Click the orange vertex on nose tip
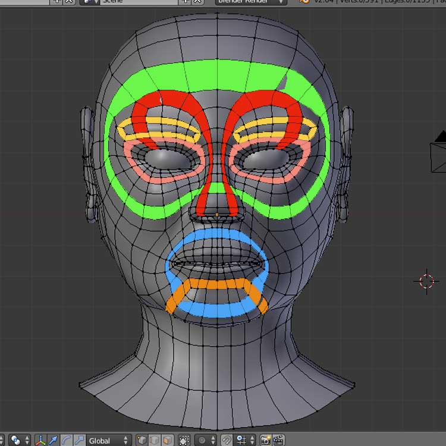 click(x=216, y=215)
